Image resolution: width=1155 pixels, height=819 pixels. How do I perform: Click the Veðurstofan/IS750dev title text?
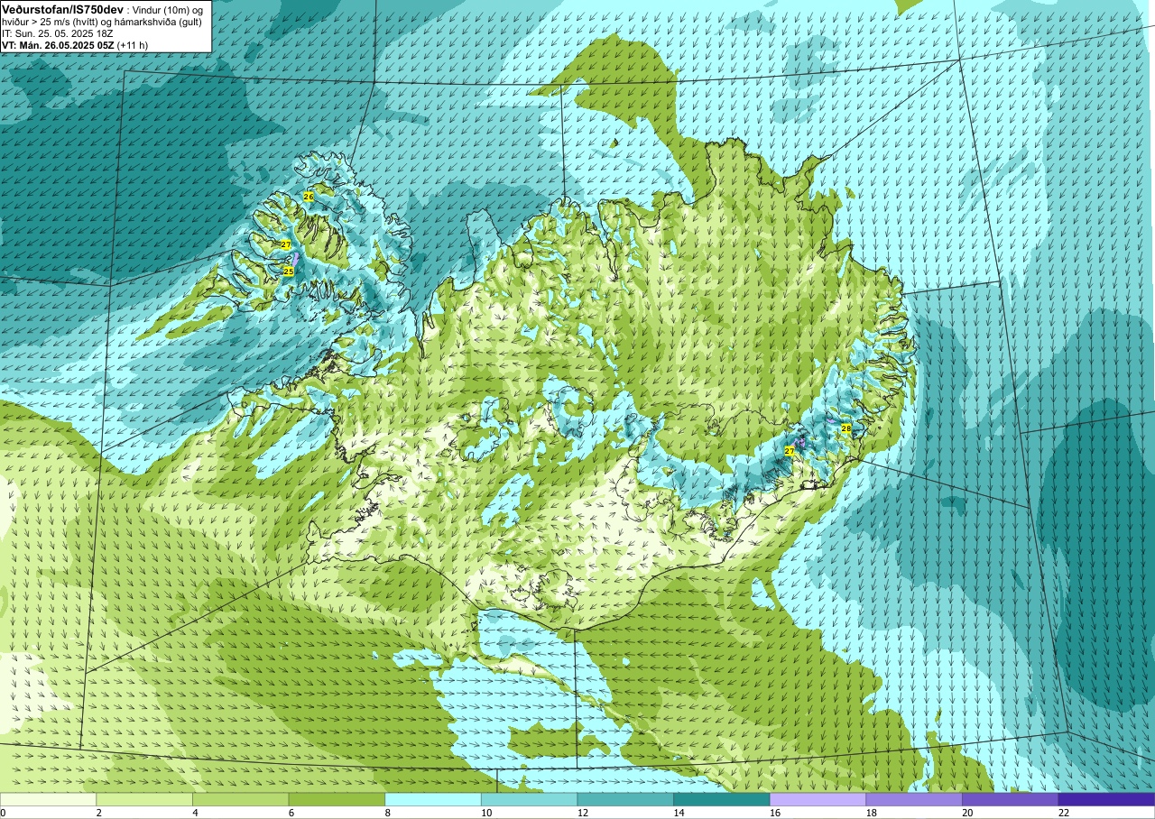(x=62, y=9)
